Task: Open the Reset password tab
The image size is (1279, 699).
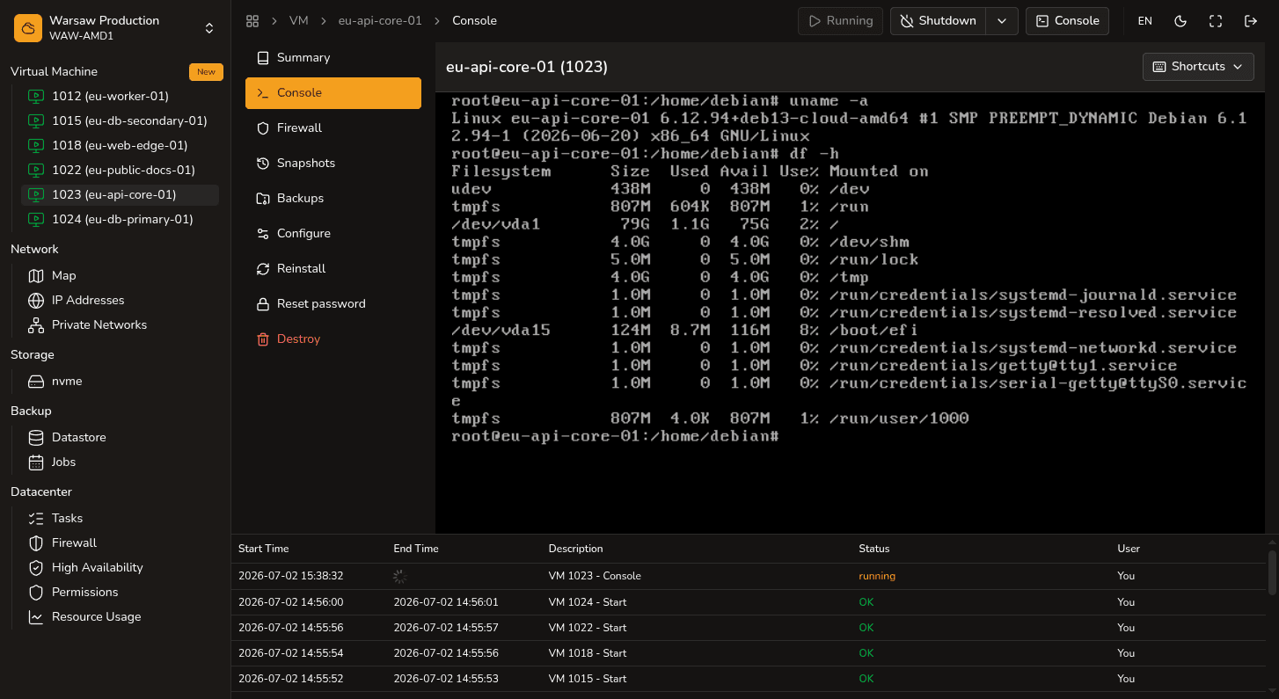Action: [333, 303]
